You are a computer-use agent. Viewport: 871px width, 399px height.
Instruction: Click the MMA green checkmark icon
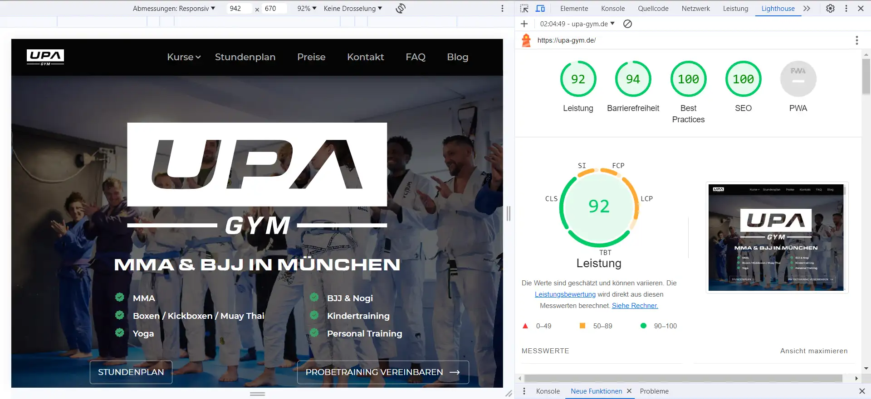point(120,297)
